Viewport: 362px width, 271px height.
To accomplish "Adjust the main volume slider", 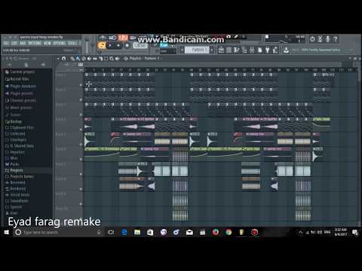I will click(87, 45).
